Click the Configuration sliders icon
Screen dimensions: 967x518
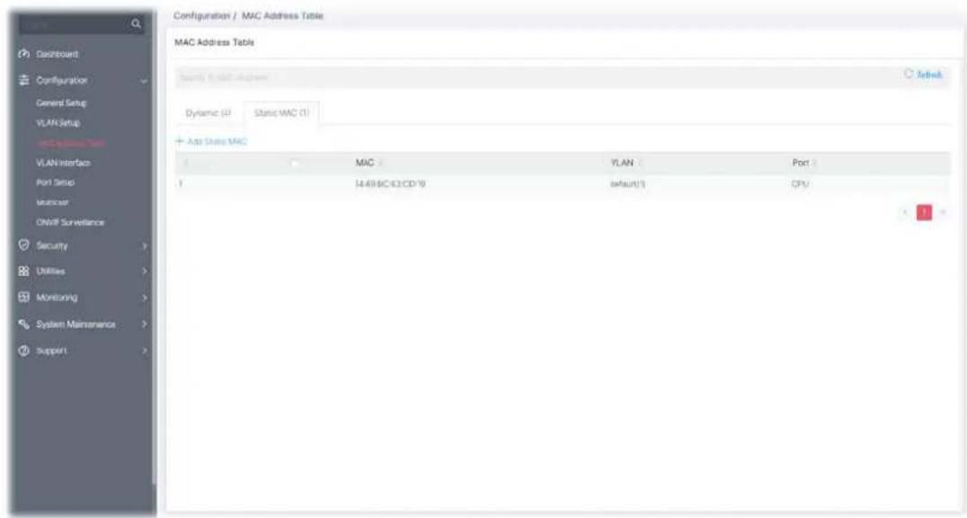tap(24, 80)
